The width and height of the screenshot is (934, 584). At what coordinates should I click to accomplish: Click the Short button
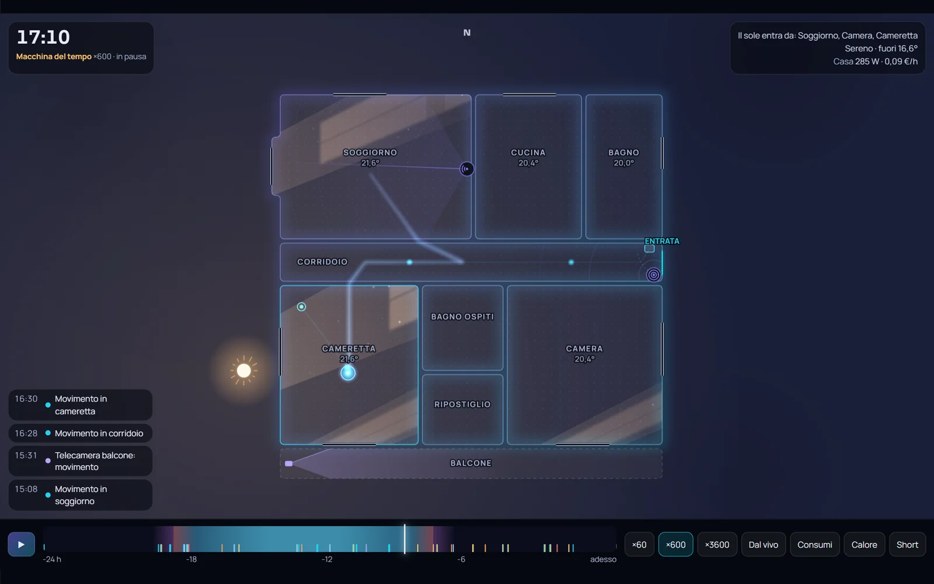click(908, 544)
